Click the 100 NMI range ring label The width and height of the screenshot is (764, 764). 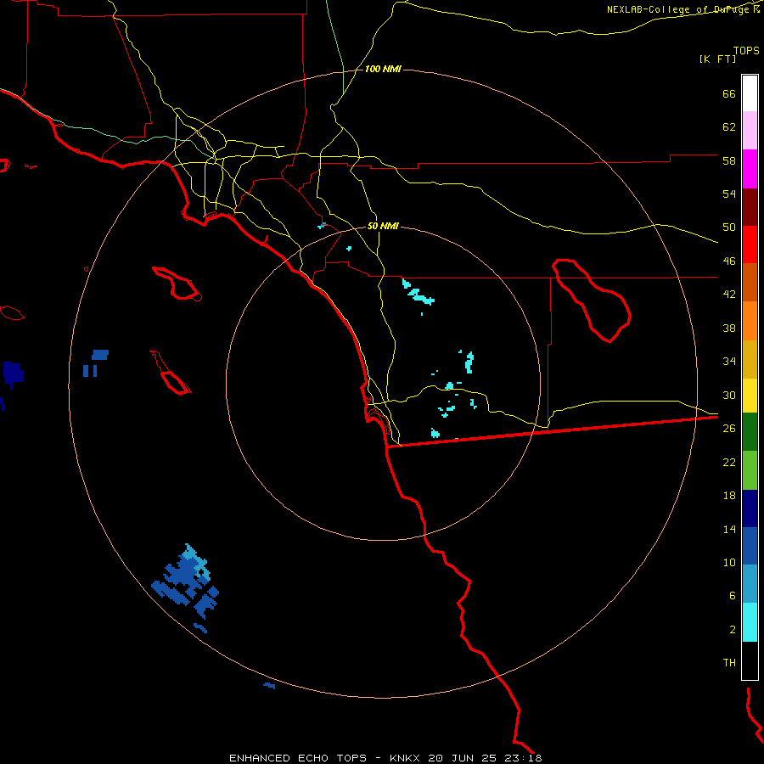tap(383, 70)
